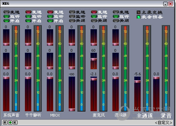
Task: Click the 系统声音 channel name label
Action: pyautogui.click(x=11, y=115)
